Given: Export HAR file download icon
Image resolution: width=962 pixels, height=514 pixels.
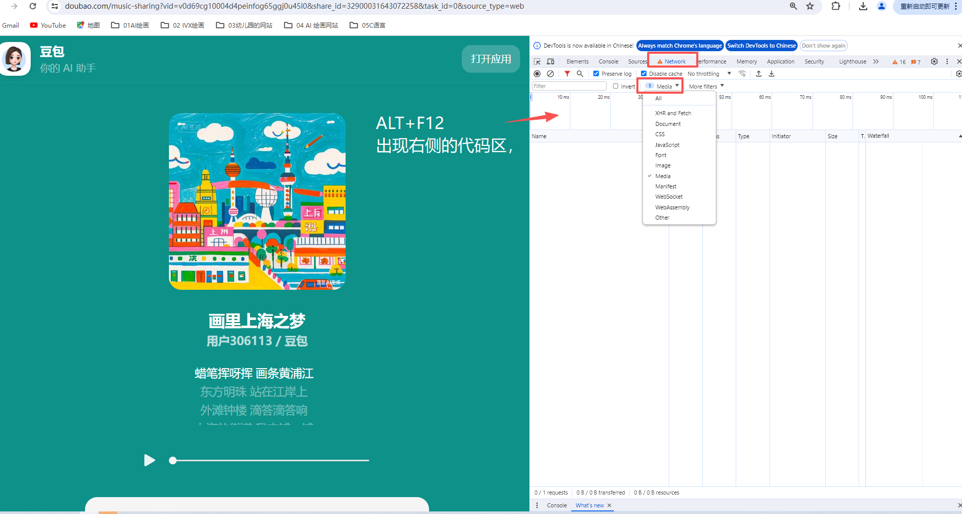Looking at the screenshot, I should (x=772, y=74).
